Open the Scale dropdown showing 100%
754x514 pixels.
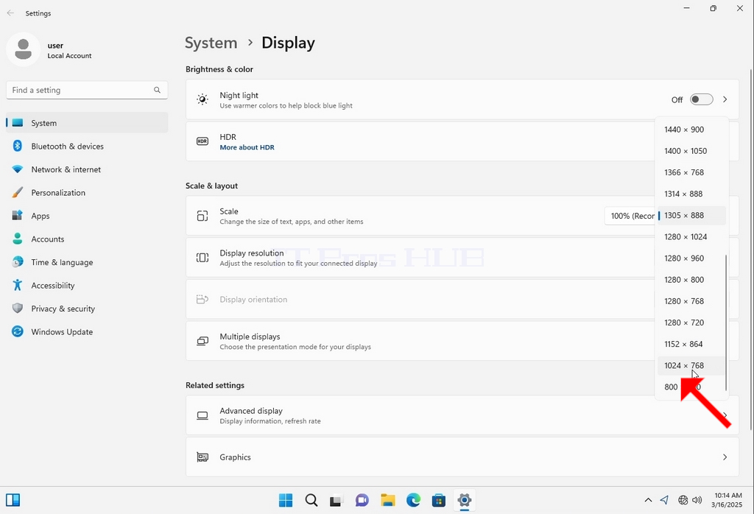[630, 216]
